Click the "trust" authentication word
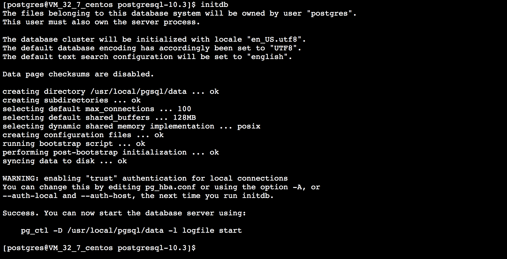This screenshot has height=259, width=507. coord(101,178)
